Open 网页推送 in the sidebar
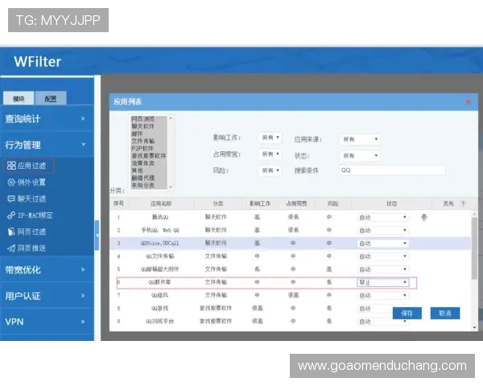 coord(27,248)
